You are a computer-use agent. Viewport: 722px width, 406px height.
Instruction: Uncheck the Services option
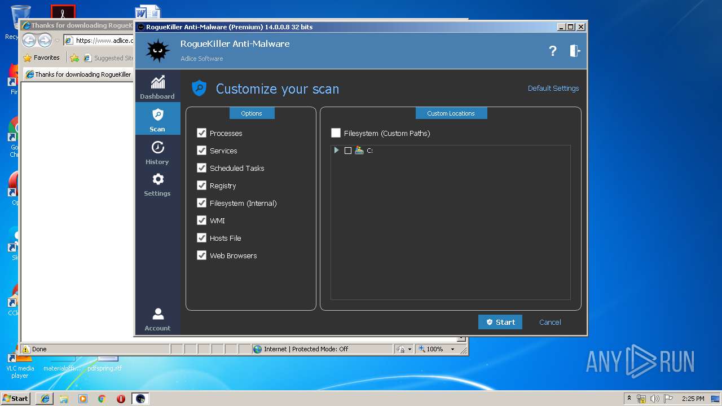(201, 151)
